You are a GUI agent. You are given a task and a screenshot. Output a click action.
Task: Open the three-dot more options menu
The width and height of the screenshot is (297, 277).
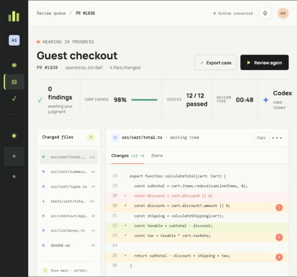click(x=277, y=138)
